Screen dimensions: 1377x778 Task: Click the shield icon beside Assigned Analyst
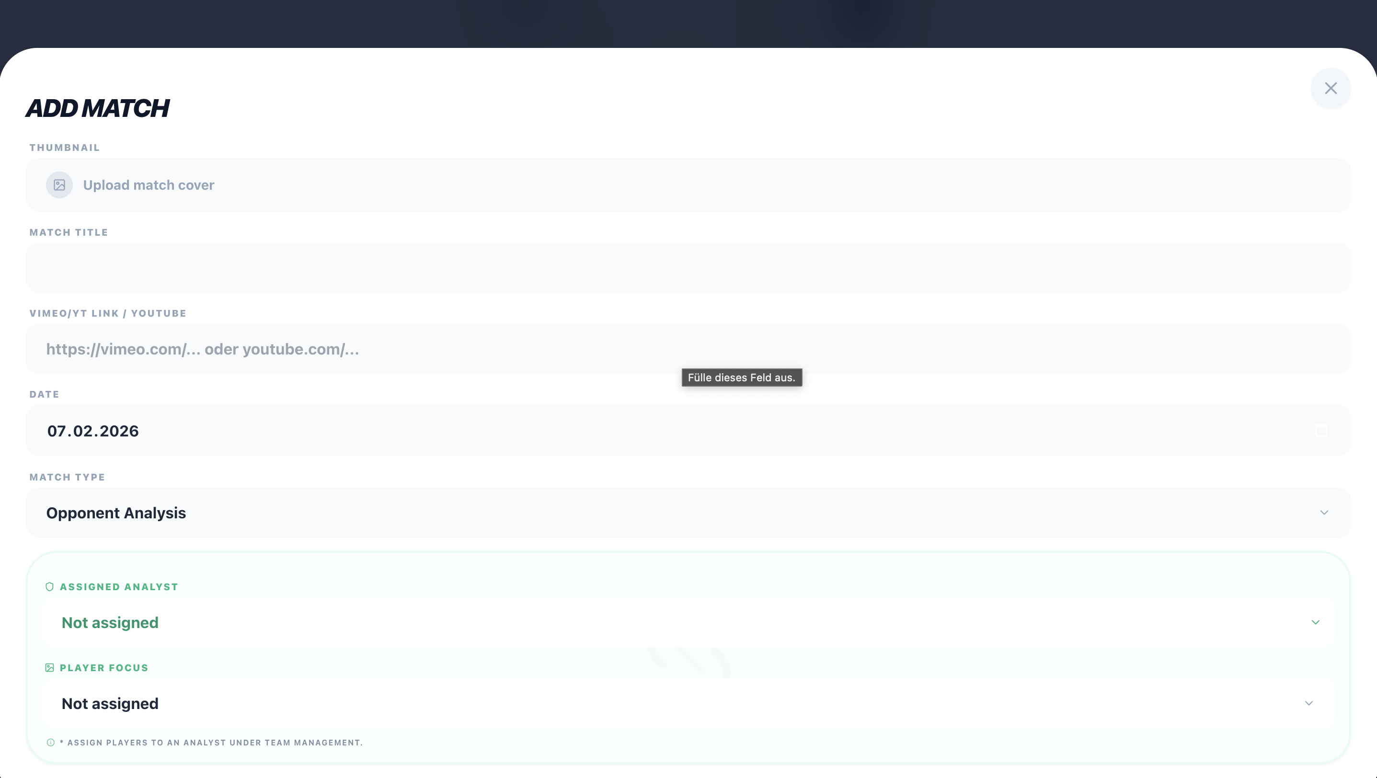pyautogui.click(x=49, y=586)
